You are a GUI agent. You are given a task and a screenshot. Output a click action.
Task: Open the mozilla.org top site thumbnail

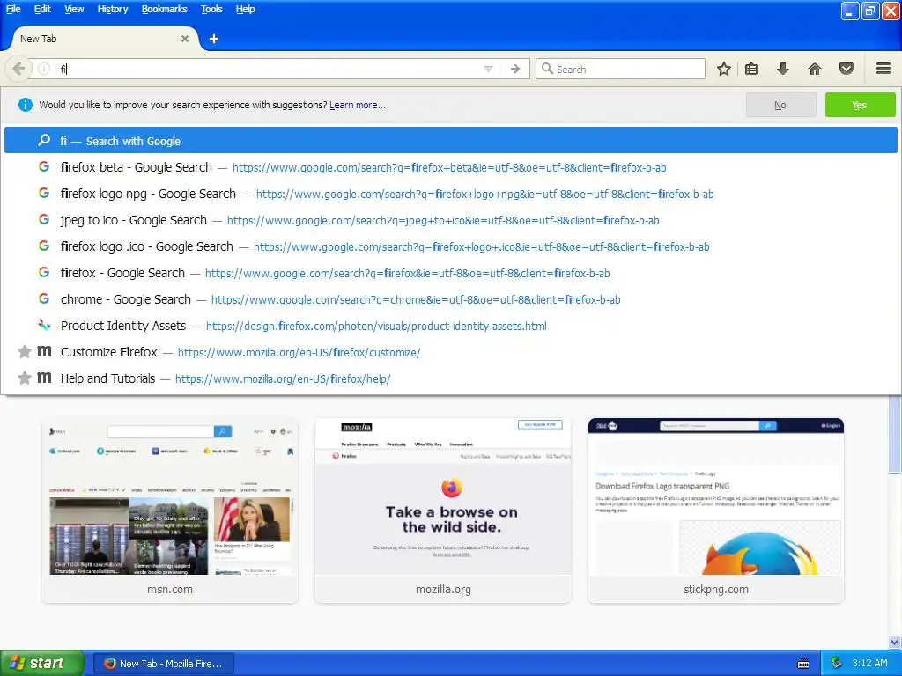(443, 511)
